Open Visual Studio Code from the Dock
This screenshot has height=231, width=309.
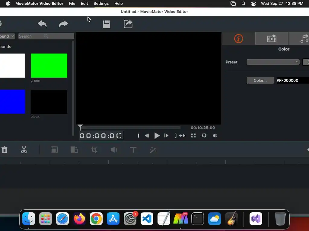[x=147, y=219]
